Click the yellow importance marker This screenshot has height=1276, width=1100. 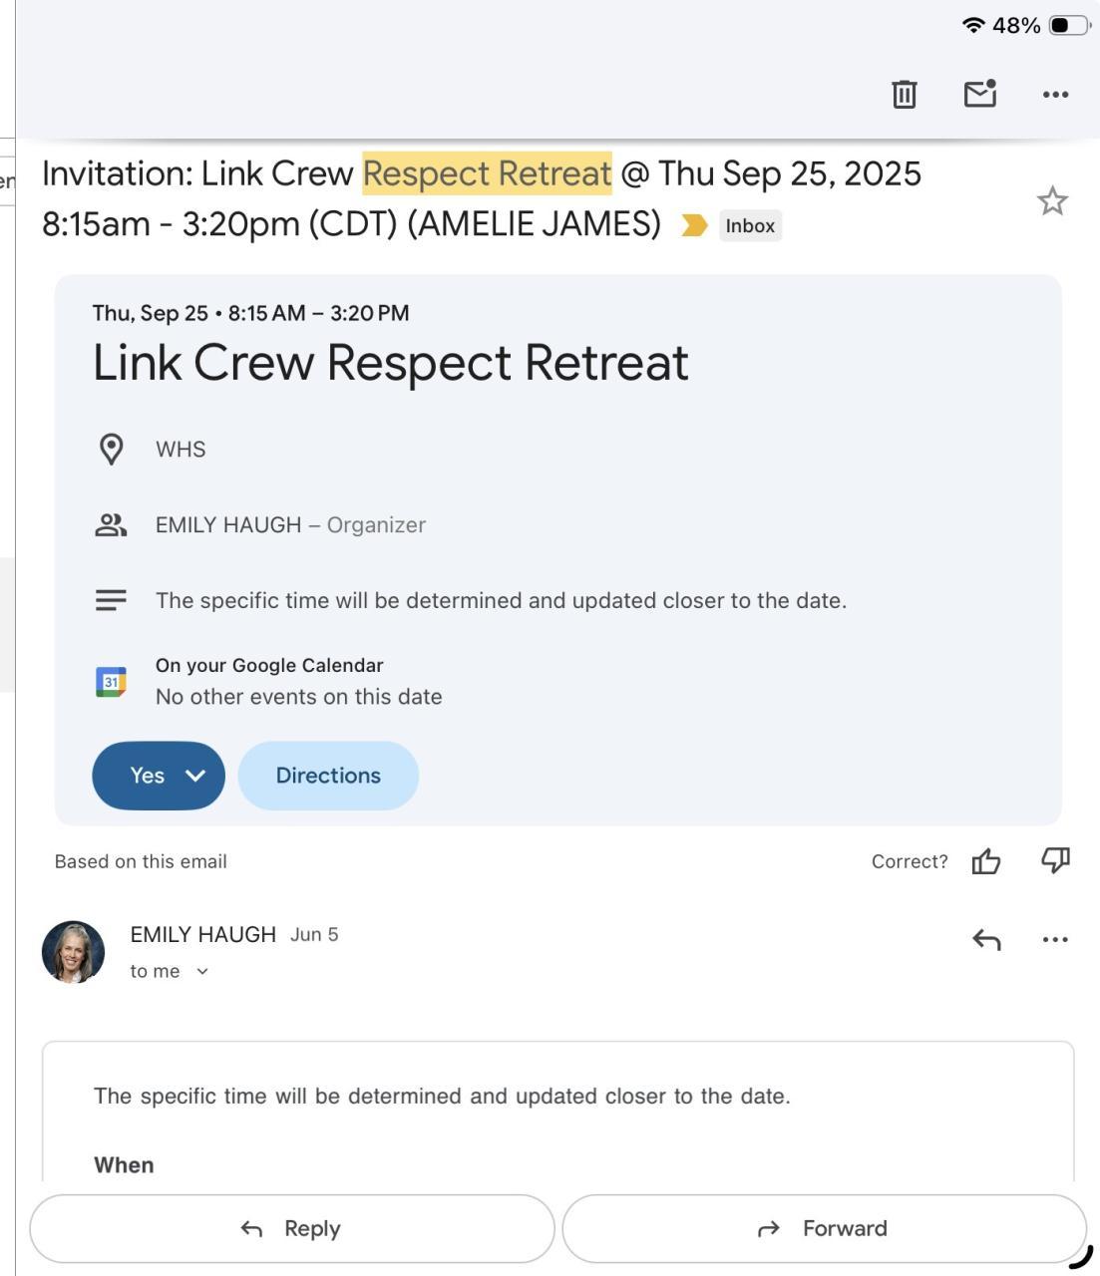(694, 226)
